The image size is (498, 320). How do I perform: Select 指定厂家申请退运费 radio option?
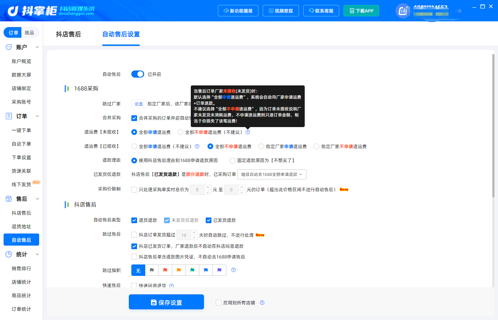[x=261, y=146]
